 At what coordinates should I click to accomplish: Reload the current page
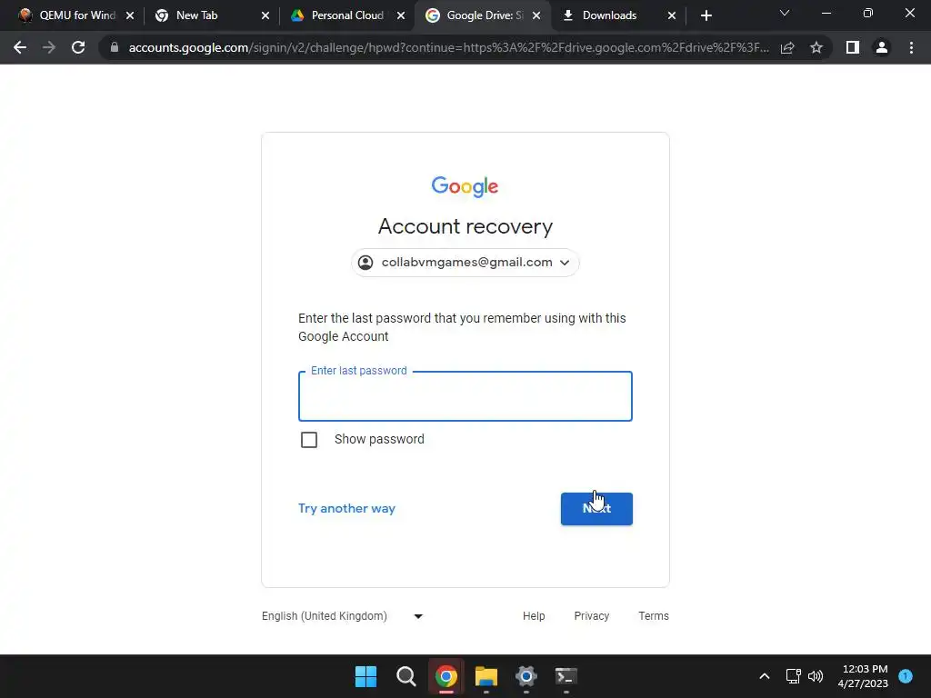[78, 47]
